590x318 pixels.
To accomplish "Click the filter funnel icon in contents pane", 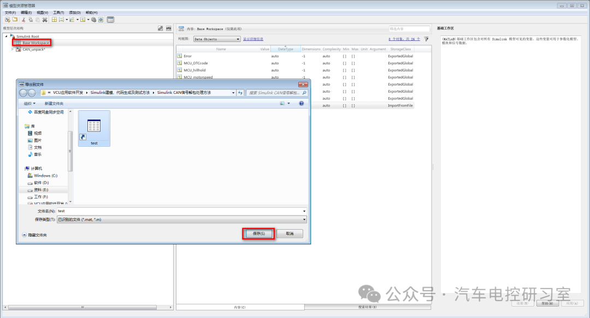I will 426,39.
